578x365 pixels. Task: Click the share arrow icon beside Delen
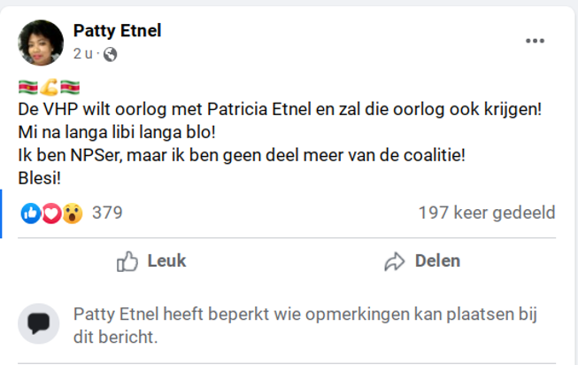point(394,261)
